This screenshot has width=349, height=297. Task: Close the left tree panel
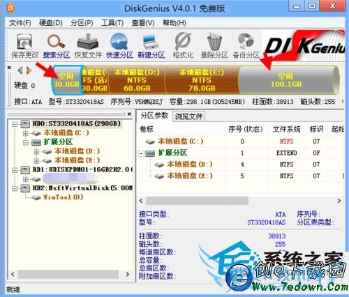tap(129, 114)
